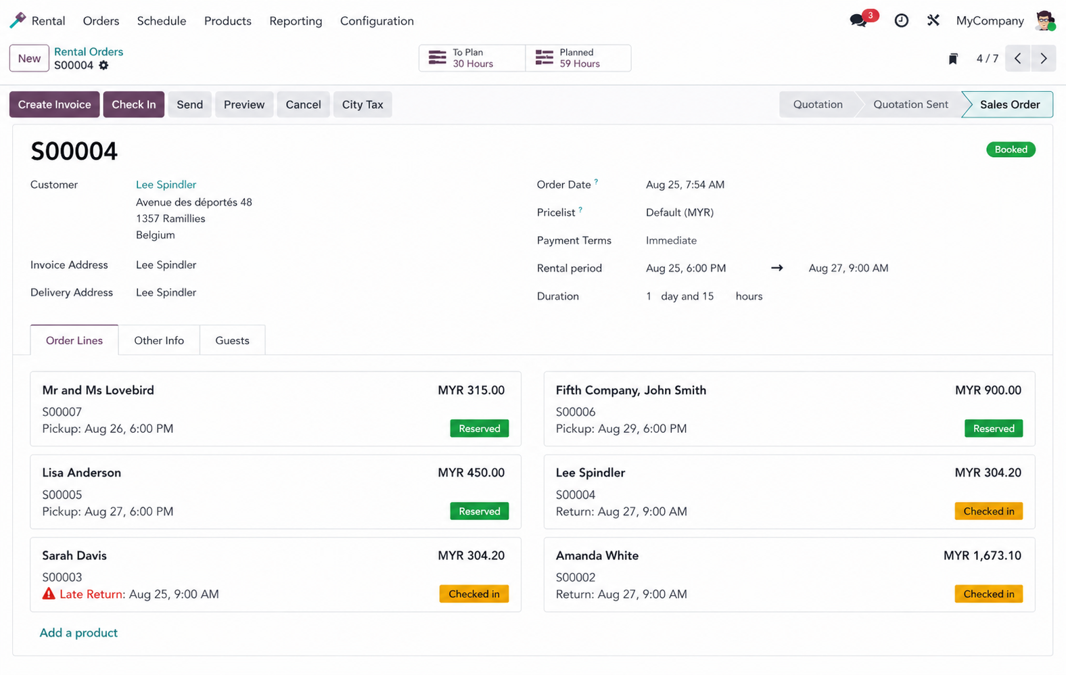
Task: Click the wrench and screwdriver debug tools icon
Action: [933, 20]
